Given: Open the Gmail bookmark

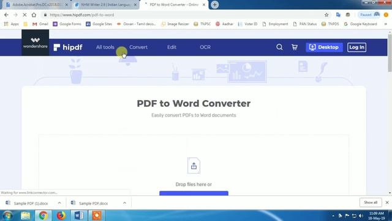Looking at the screenshot, I should [40, 24].
